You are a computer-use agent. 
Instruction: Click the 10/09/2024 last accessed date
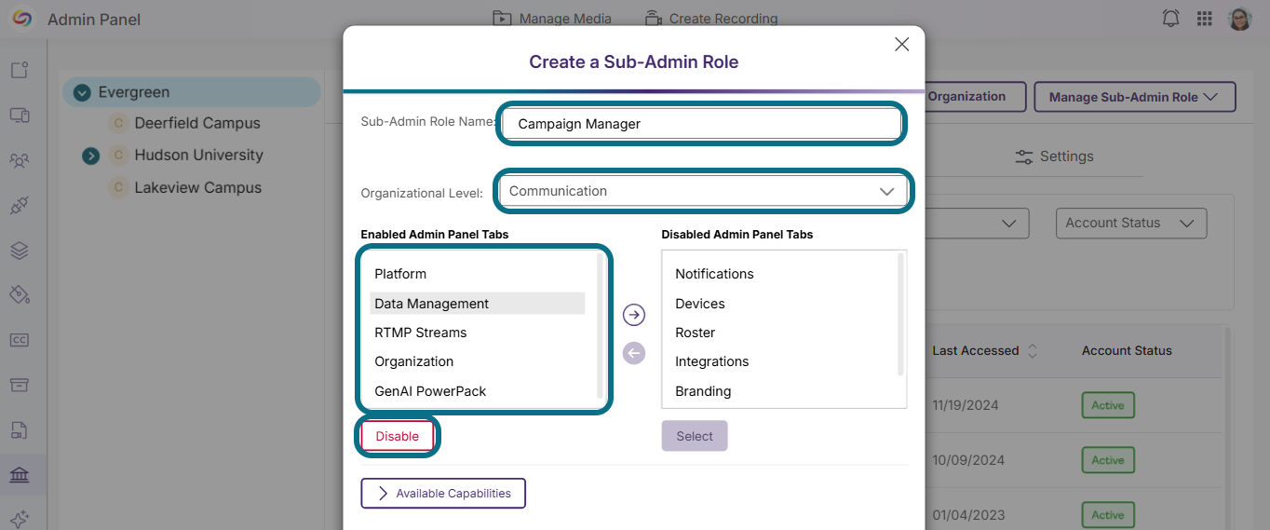[968, 460]
